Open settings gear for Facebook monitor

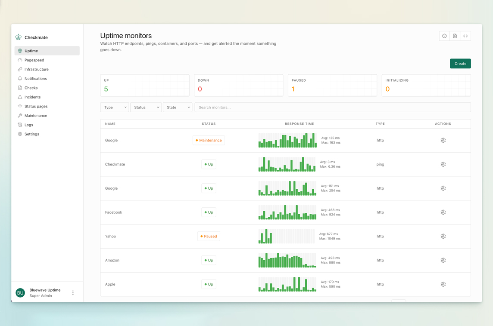[x=443, y=212]
